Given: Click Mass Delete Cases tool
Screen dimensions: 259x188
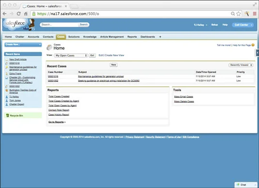Looking at the screenshot, I should point(184,101).
